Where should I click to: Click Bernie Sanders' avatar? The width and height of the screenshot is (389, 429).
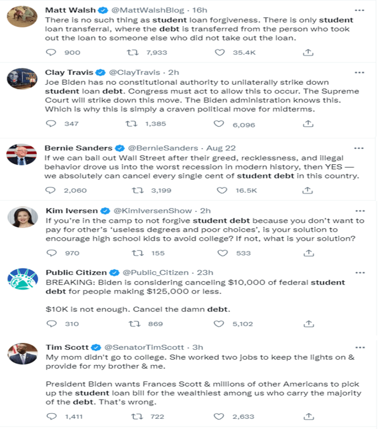(22, 155)
